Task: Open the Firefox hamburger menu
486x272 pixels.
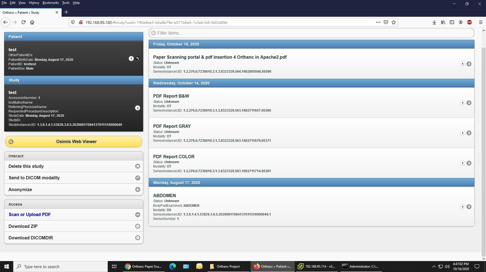Action: [x=481, y=22]
